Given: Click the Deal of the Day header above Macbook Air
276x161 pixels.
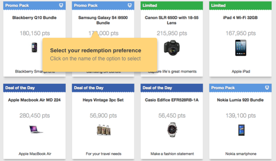Looking at the screenshot, I should coord(34,88).
